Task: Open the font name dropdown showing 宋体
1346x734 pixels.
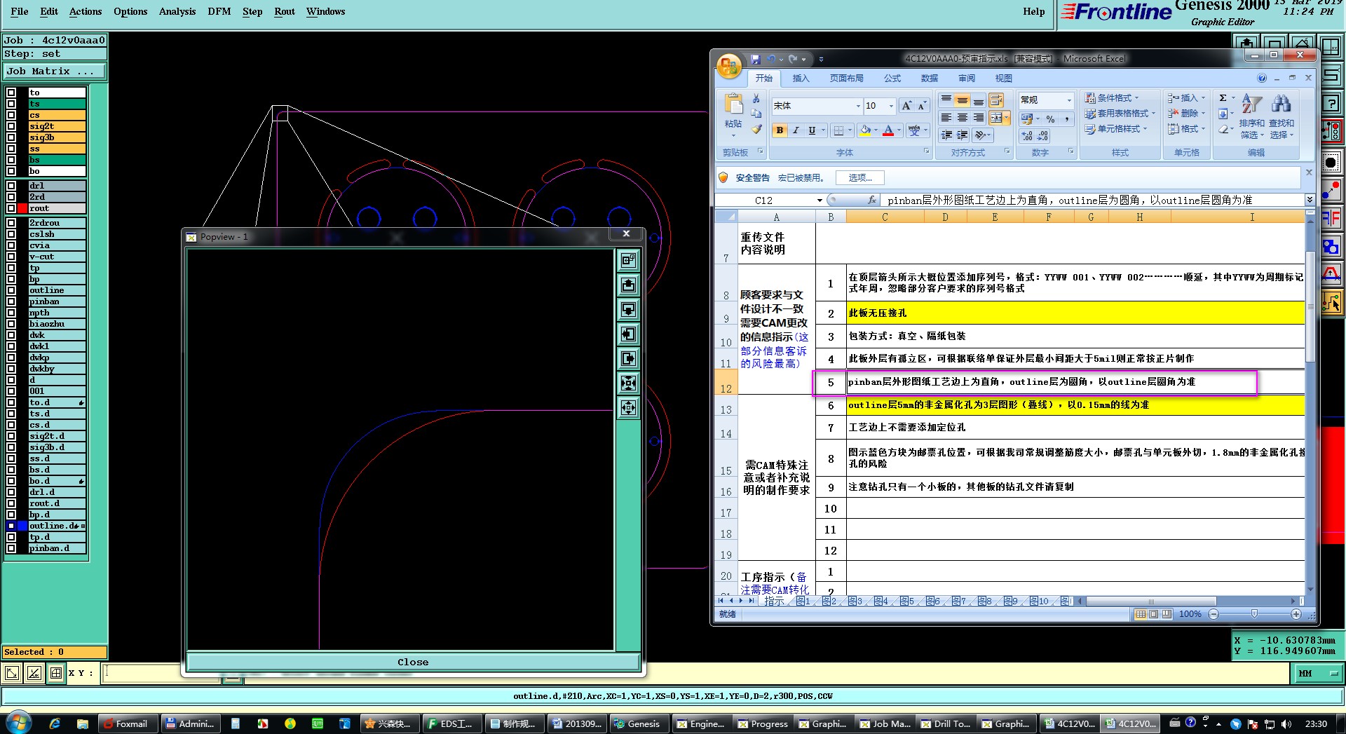Action: coord(858,106)
